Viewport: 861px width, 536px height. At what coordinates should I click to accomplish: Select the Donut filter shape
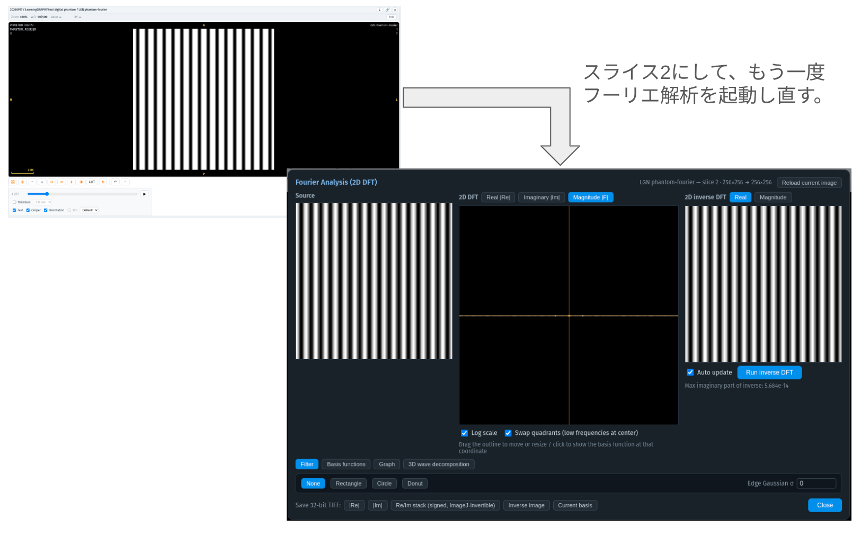click(415, 484)
